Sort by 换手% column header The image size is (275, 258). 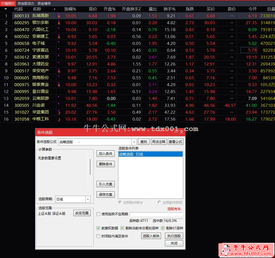coord(169,9)
